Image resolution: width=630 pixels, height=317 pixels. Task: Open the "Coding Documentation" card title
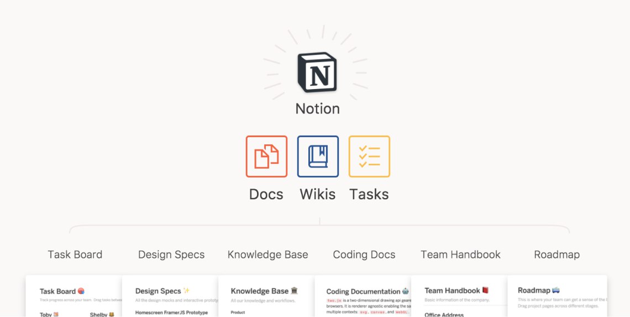pos(363,292)
